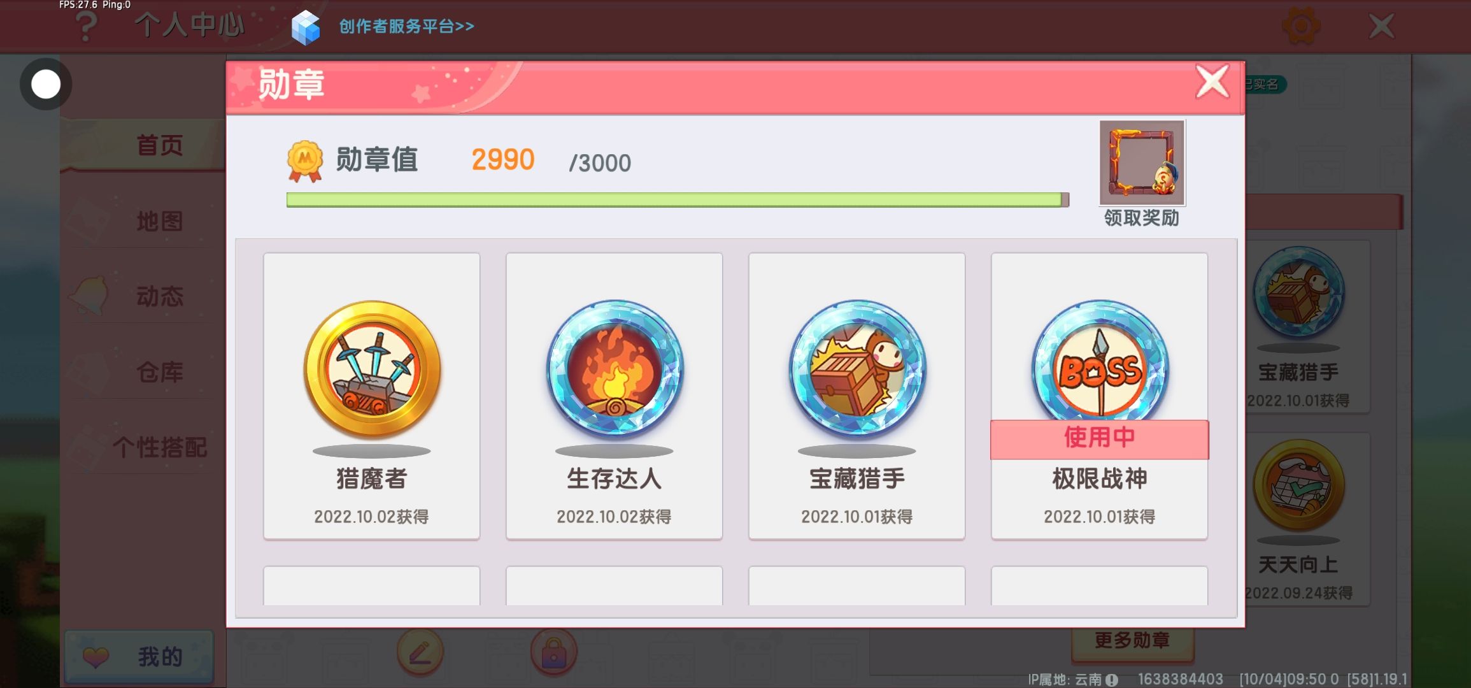Claim the lava avatar frame reward
This screenshot has width=1471, height=688.
pyautogui.click(x=1142, y=162)
